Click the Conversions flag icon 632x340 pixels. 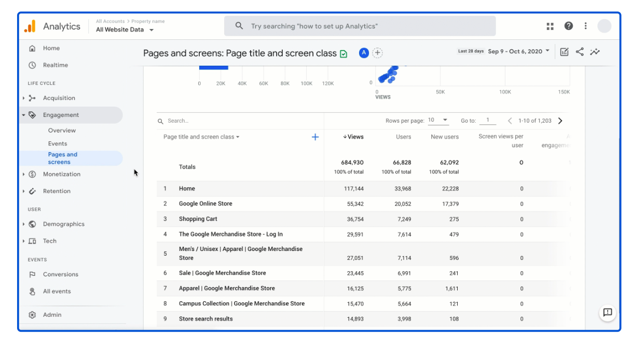[32, 274]
